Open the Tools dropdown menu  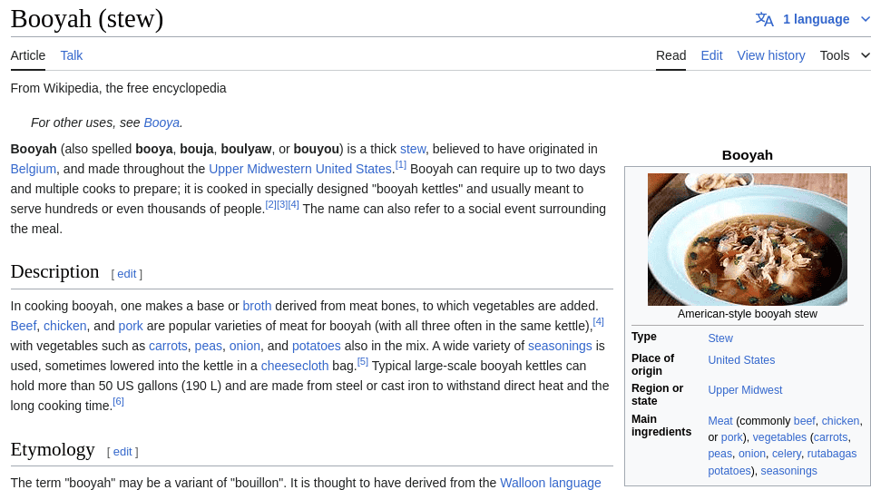(x=845, y=55)
